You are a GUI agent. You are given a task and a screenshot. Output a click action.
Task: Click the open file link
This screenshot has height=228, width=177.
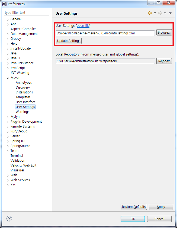tap(83, 26)
